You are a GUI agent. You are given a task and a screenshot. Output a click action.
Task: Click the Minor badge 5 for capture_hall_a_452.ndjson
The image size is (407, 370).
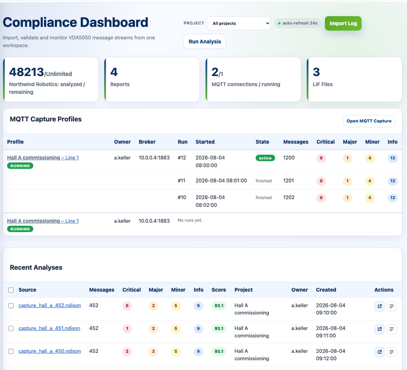(176, 306)
